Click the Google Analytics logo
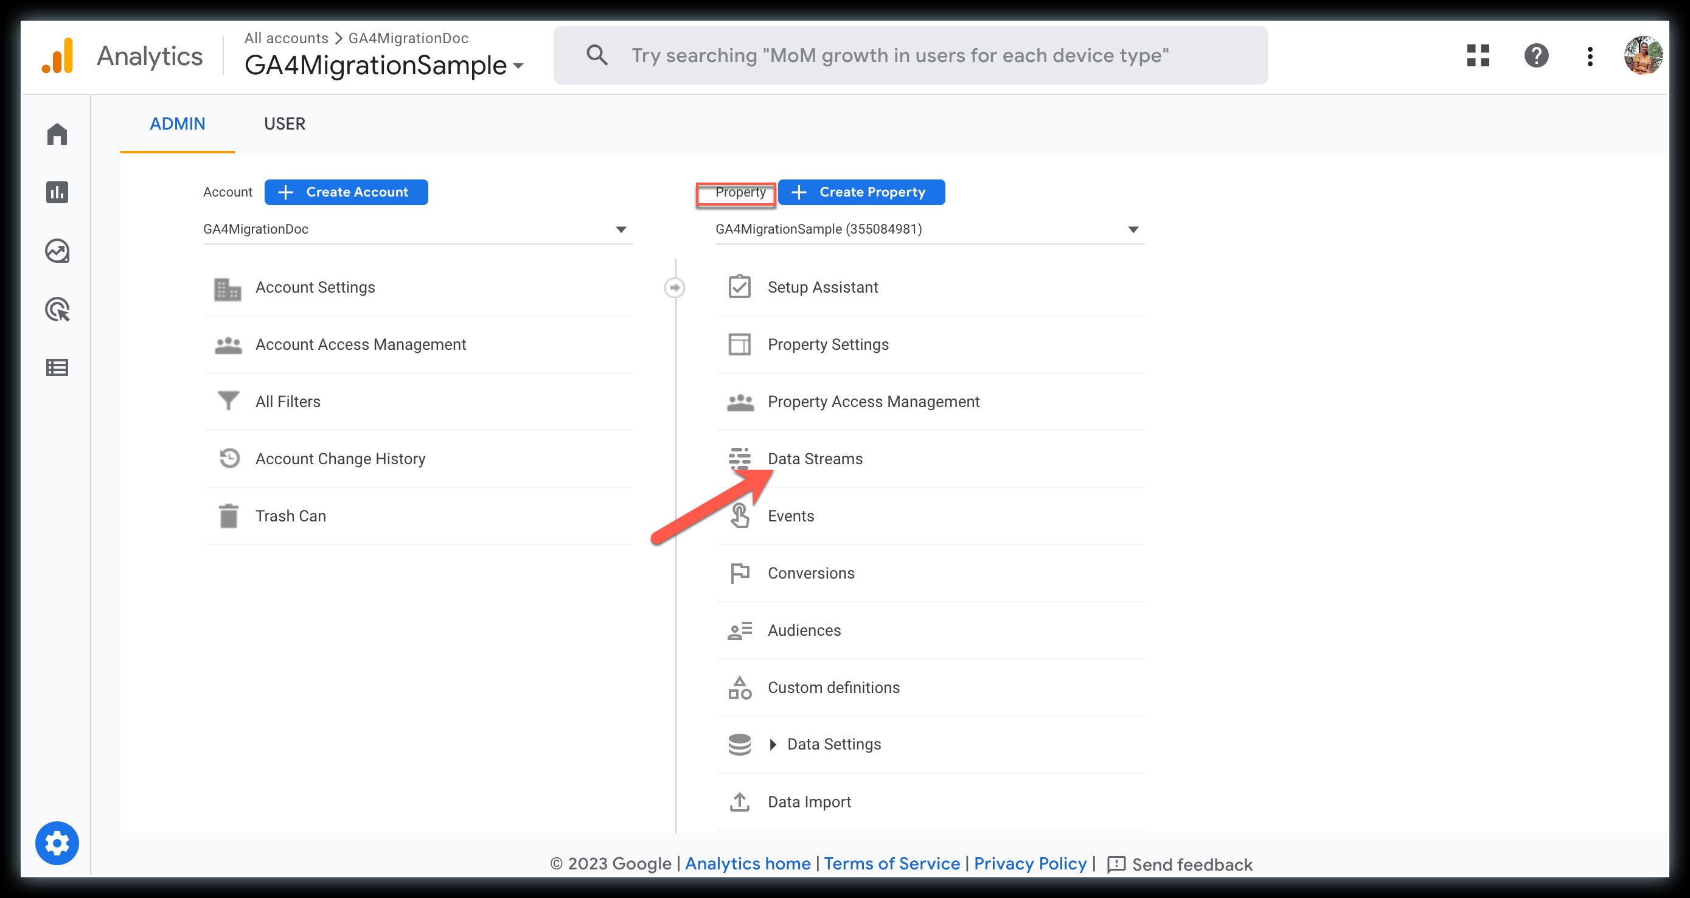This screenshot has width=1690, height=898. click(58, 57)
